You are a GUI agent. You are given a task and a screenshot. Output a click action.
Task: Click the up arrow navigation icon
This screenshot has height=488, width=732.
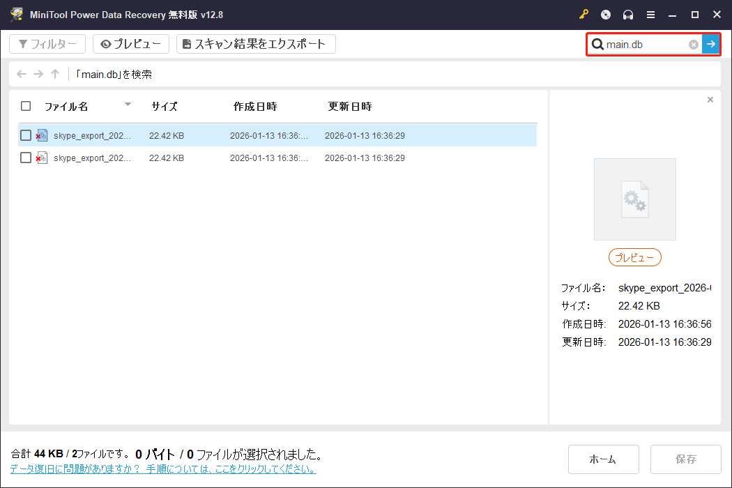(x=54, y=72)
